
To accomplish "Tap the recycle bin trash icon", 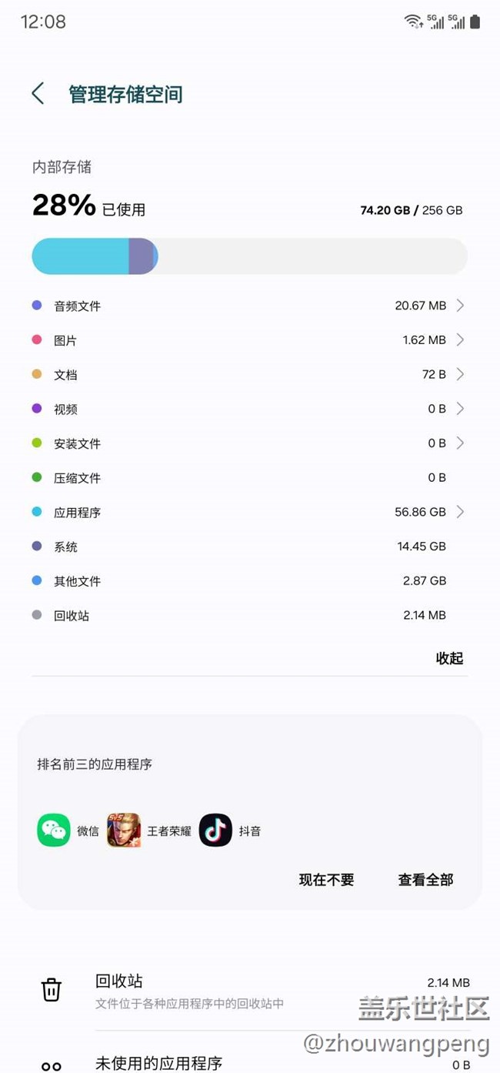I will (52, 989).
